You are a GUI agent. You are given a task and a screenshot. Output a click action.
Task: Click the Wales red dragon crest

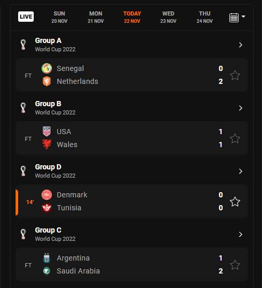47,145
